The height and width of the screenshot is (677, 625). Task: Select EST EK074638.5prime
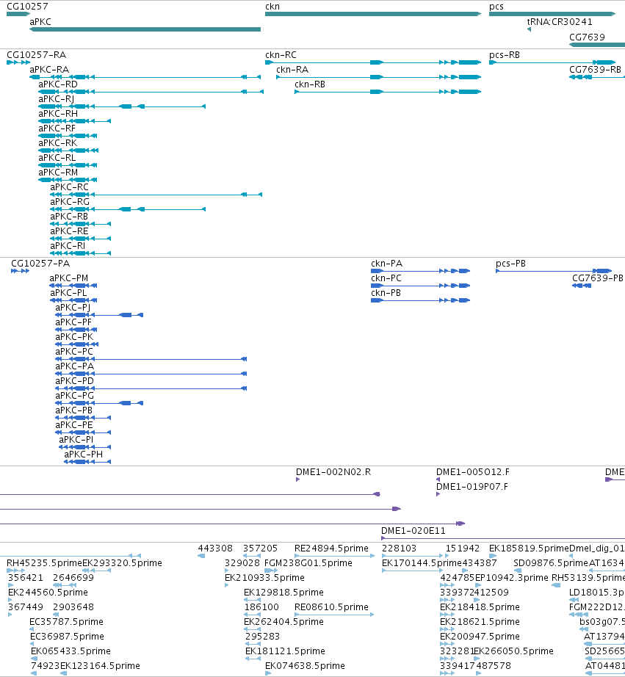[305, 666]
